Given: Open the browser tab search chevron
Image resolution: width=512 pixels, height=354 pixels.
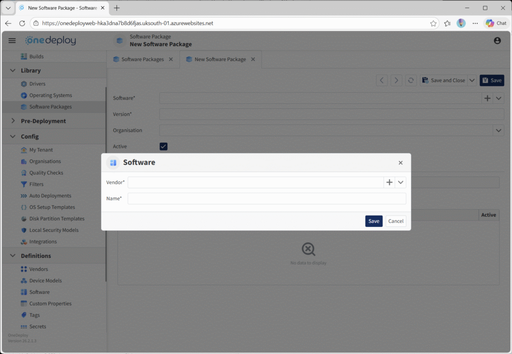Looking at the screenshot, I should click(x=8, y=8).
